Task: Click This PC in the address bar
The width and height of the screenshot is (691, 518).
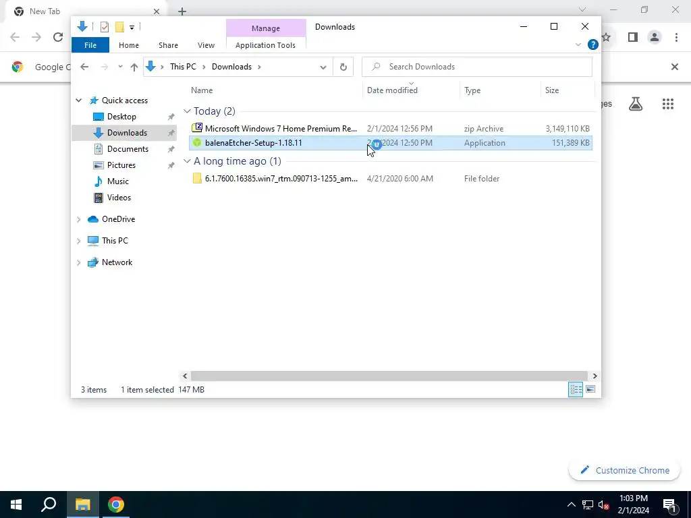Action: (183, 67)
